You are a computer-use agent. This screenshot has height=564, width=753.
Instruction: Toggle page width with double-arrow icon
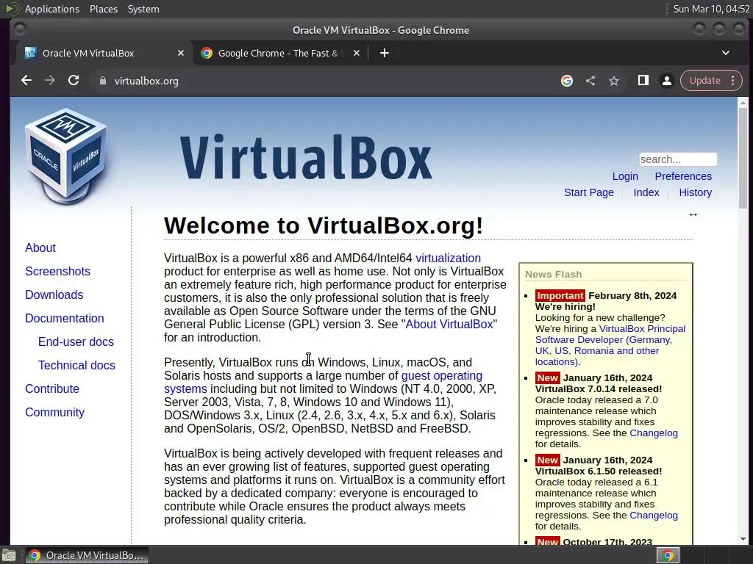693,214
